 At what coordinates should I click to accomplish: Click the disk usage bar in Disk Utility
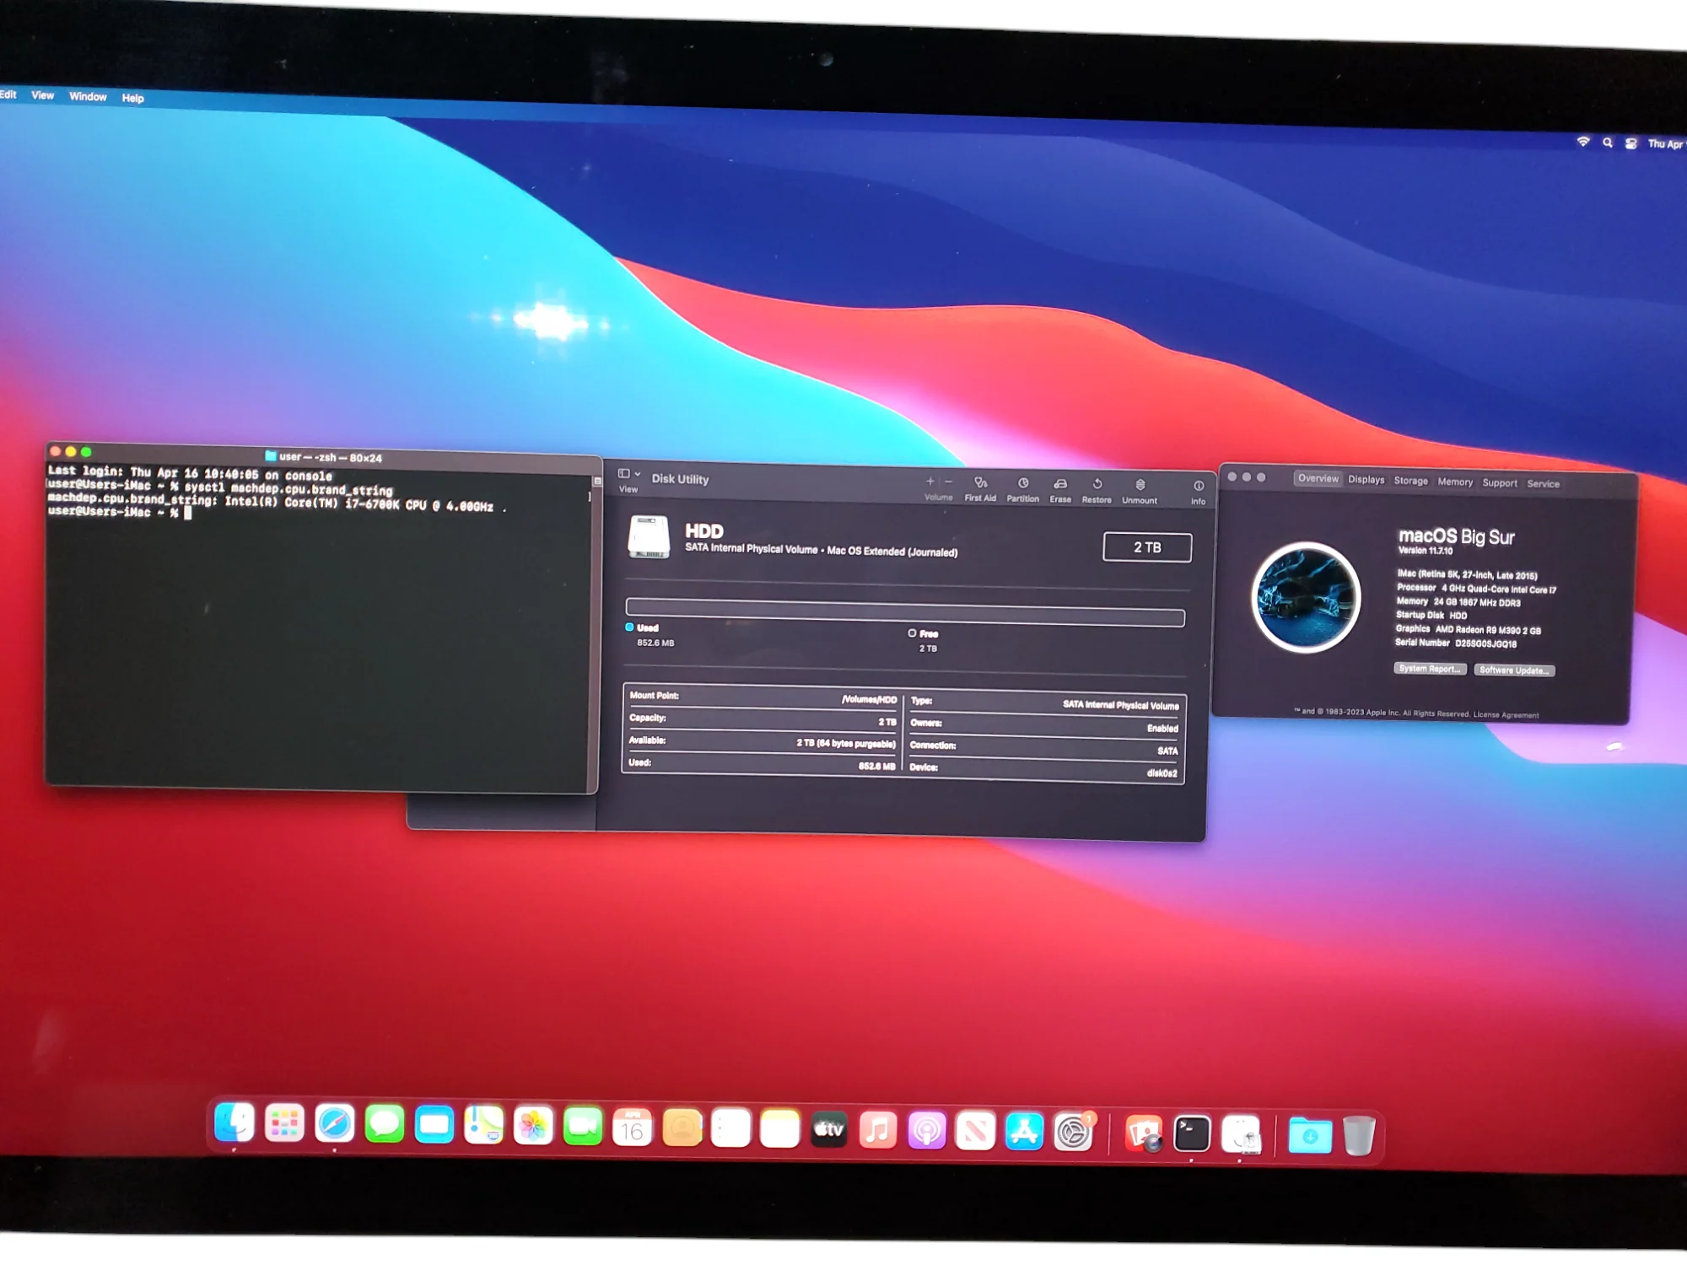tap(905, 612)
